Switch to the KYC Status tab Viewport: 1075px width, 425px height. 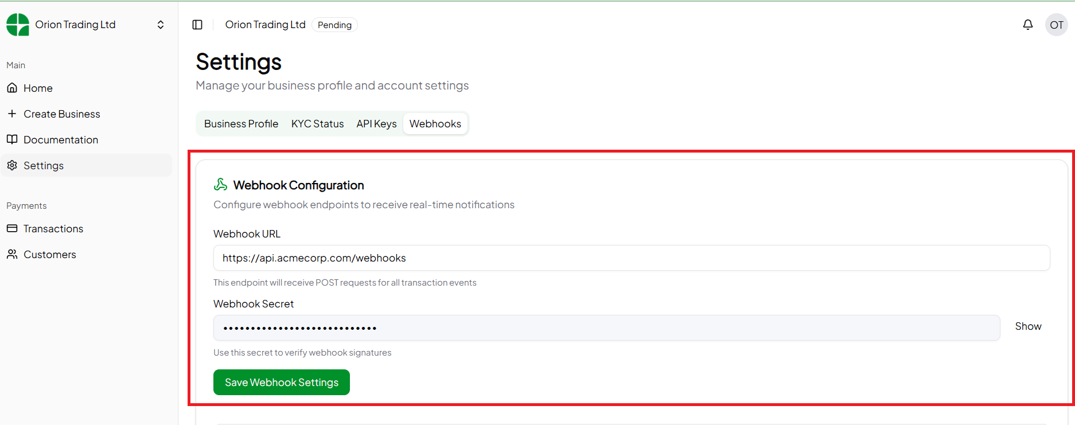[317, 124]
